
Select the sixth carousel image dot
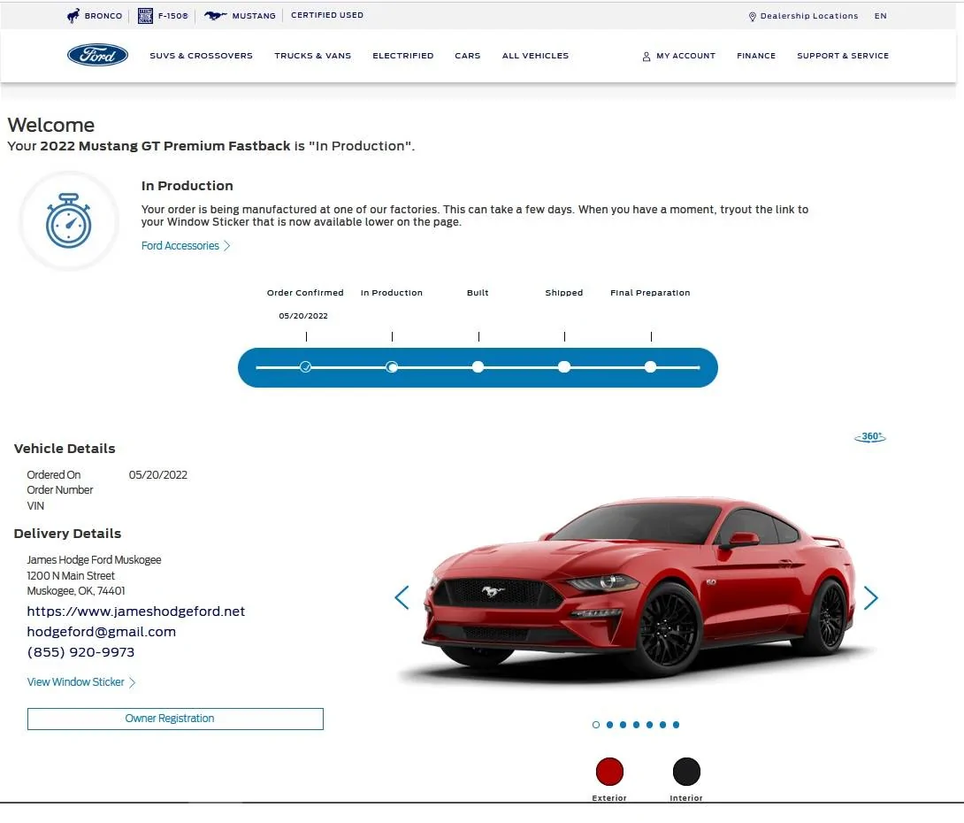662,725
